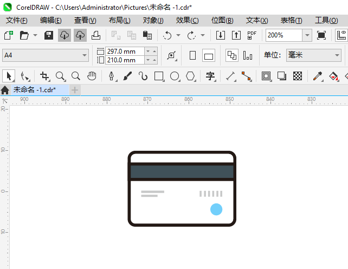Select the Drop Shadow tool
Viewport: 348px width, 269px height.
click(282, 76)
